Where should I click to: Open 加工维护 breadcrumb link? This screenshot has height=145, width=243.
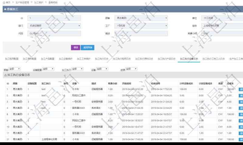click(39, 2)
